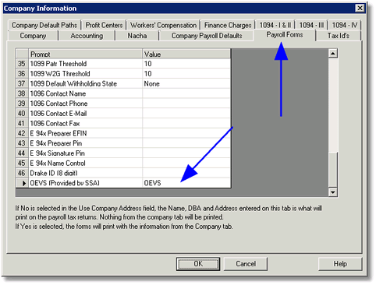Click the None value for Default Withholding State
This screenshot has height=285, width=376.
[x=186, y=83]
